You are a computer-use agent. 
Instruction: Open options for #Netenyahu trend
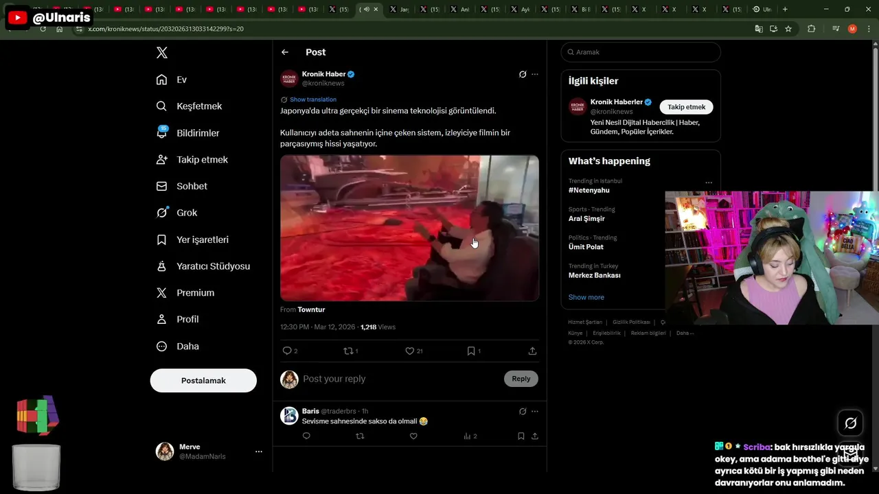click(709, 183)
